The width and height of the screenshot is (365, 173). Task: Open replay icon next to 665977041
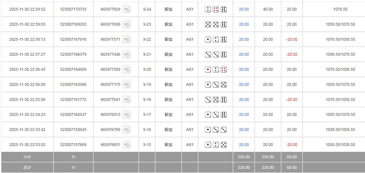(126, 100)
